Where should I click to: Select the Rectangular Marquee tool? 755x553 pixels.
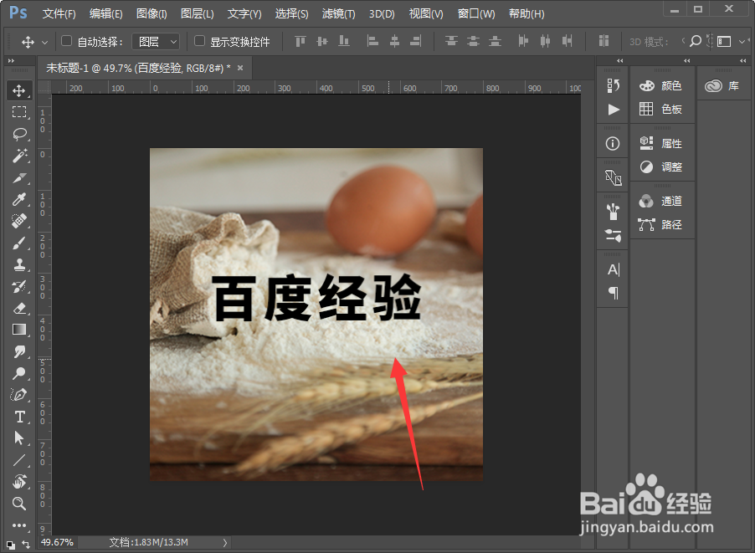coord(19,111)
